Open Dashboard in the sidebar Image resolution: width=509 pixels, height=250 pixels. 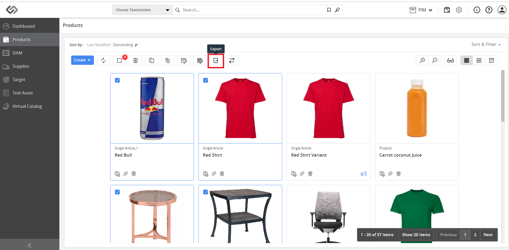(30, 26)
